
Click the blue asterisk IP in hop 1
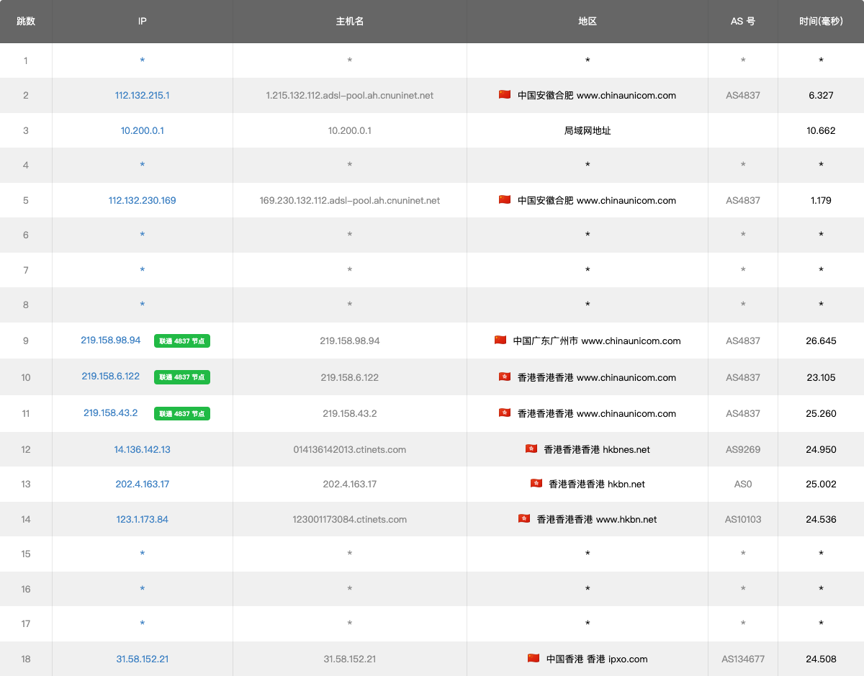click(143, 61)
